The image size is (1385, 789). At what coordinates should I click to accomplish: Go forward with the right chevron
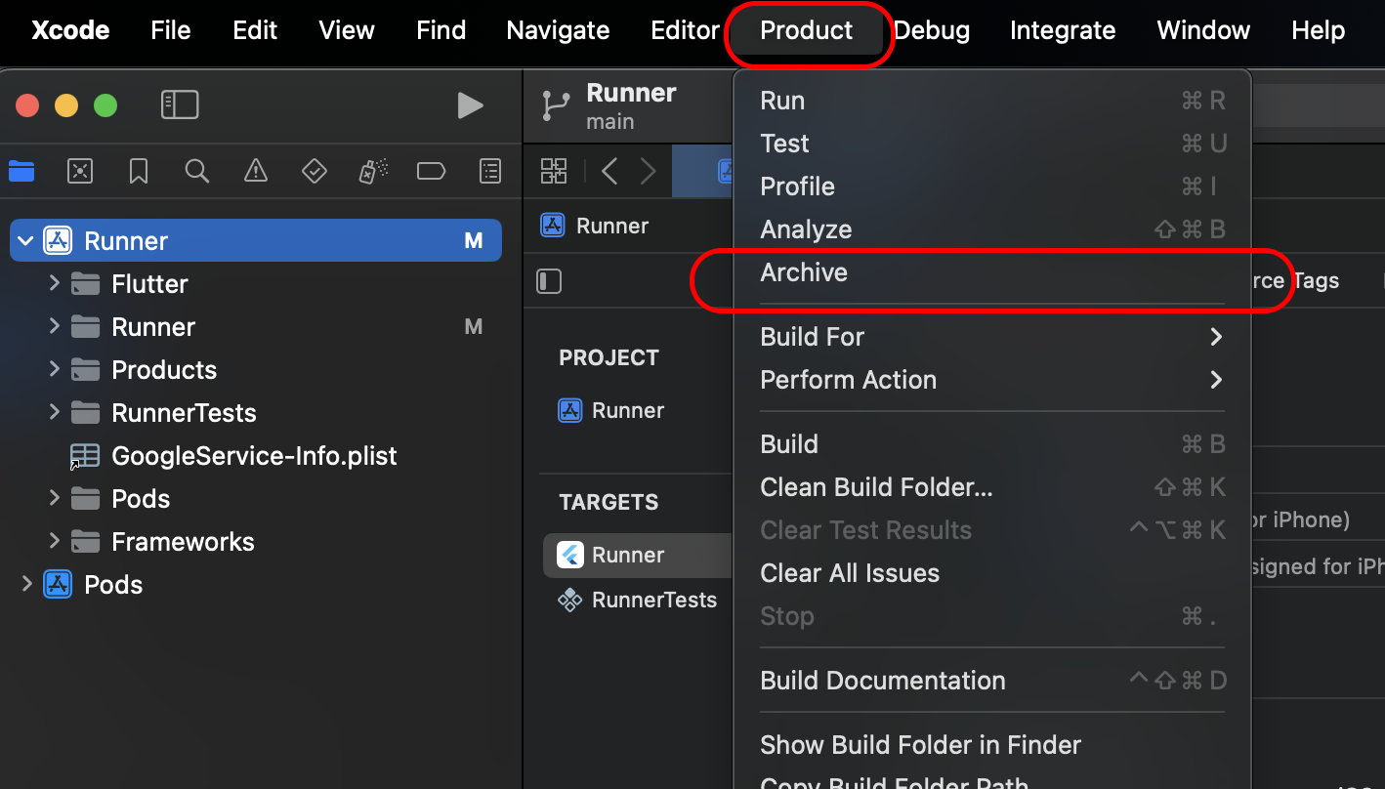pos(648,172)
